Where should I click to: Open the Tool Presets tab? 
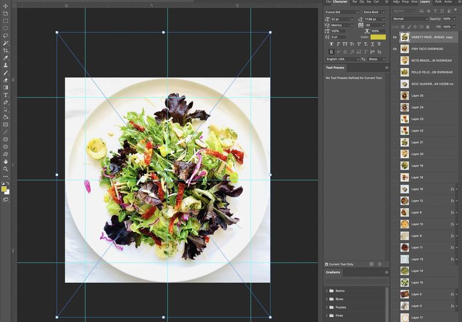(x=335, y=68)
